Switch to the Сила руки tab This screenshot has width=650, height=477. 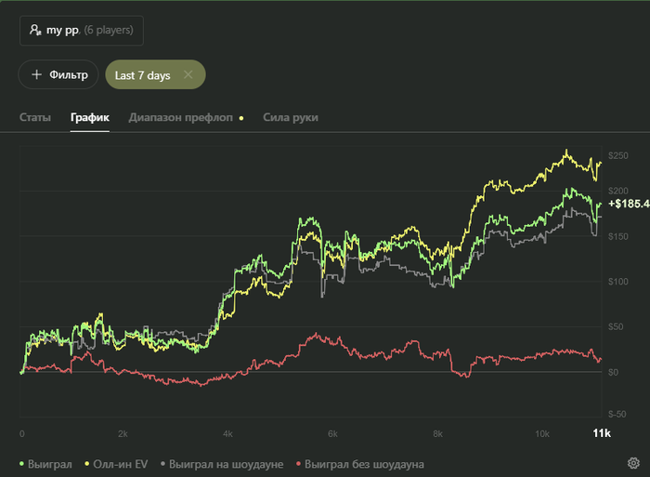click(x=291, y=117)
